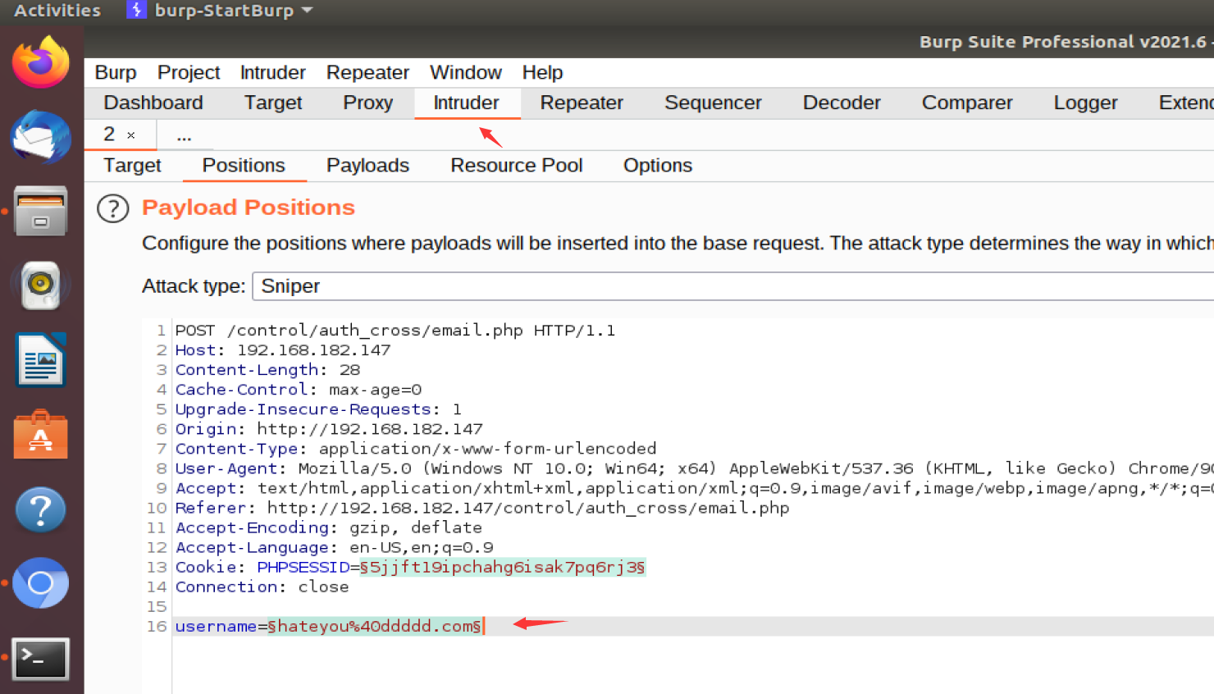Click the Accept: text/html header line
Viewport: 1214px width, 694px height.
click(x=694, y=488)
